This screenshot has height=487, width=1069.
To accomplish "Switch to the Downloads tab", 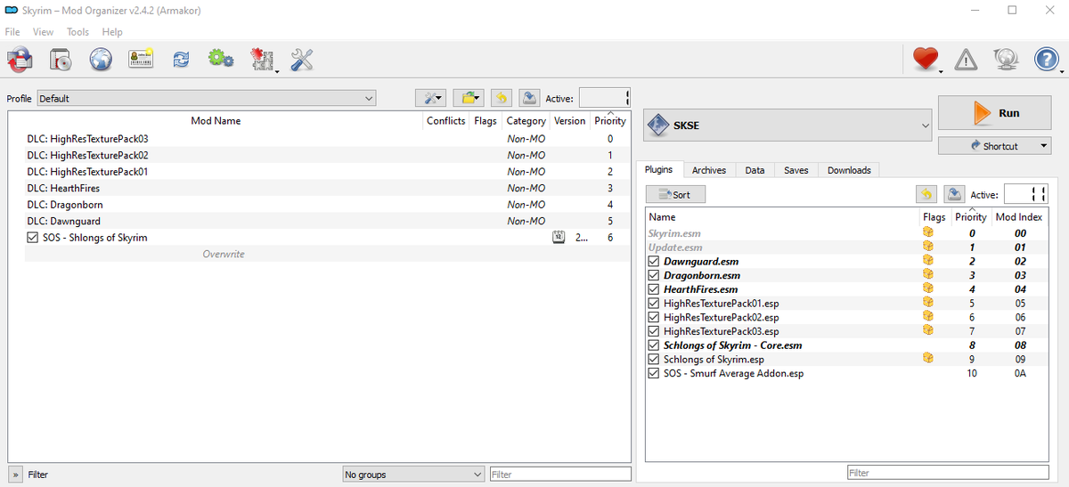I will pyautogui.click(x=849, y=170).
